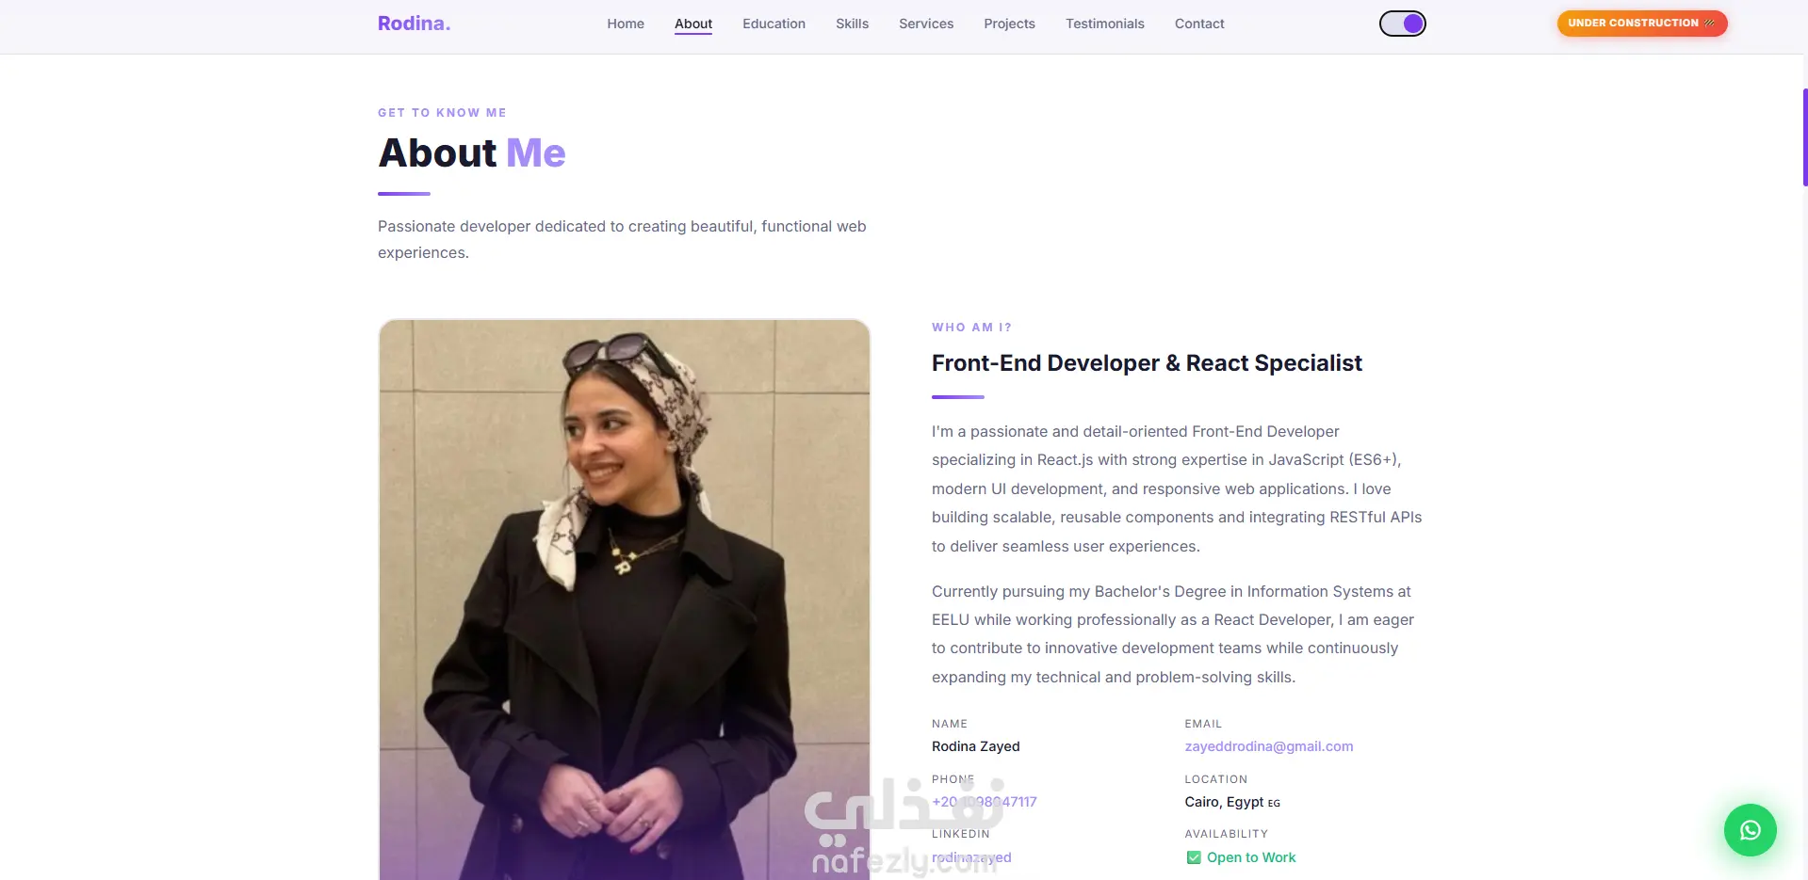Click the Under Construction badge button
Image resolution: width=1808 pixels, height=880 pixels.
click(x=1642, y=24)
